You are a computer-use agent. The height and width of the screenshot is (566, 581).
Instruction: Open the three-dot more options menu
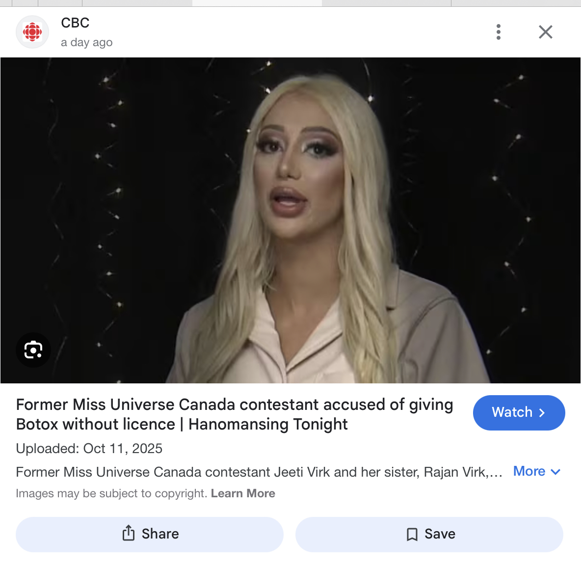pyautogui.click(x=499, y=32)
